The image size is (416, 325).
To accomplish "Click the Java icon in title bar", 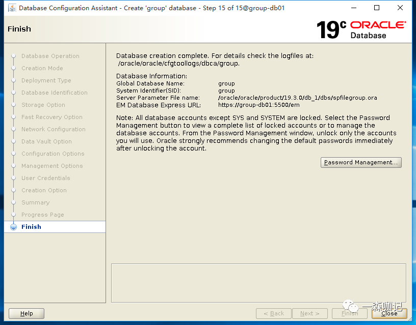I will [x=12, y=8].
